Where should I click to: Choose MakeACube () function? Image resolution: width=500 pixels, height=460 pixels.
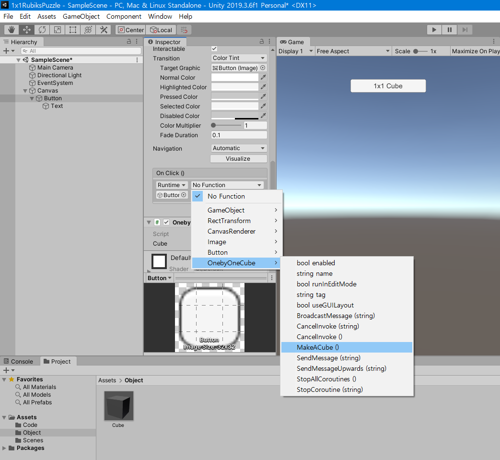tap(347, 347)
